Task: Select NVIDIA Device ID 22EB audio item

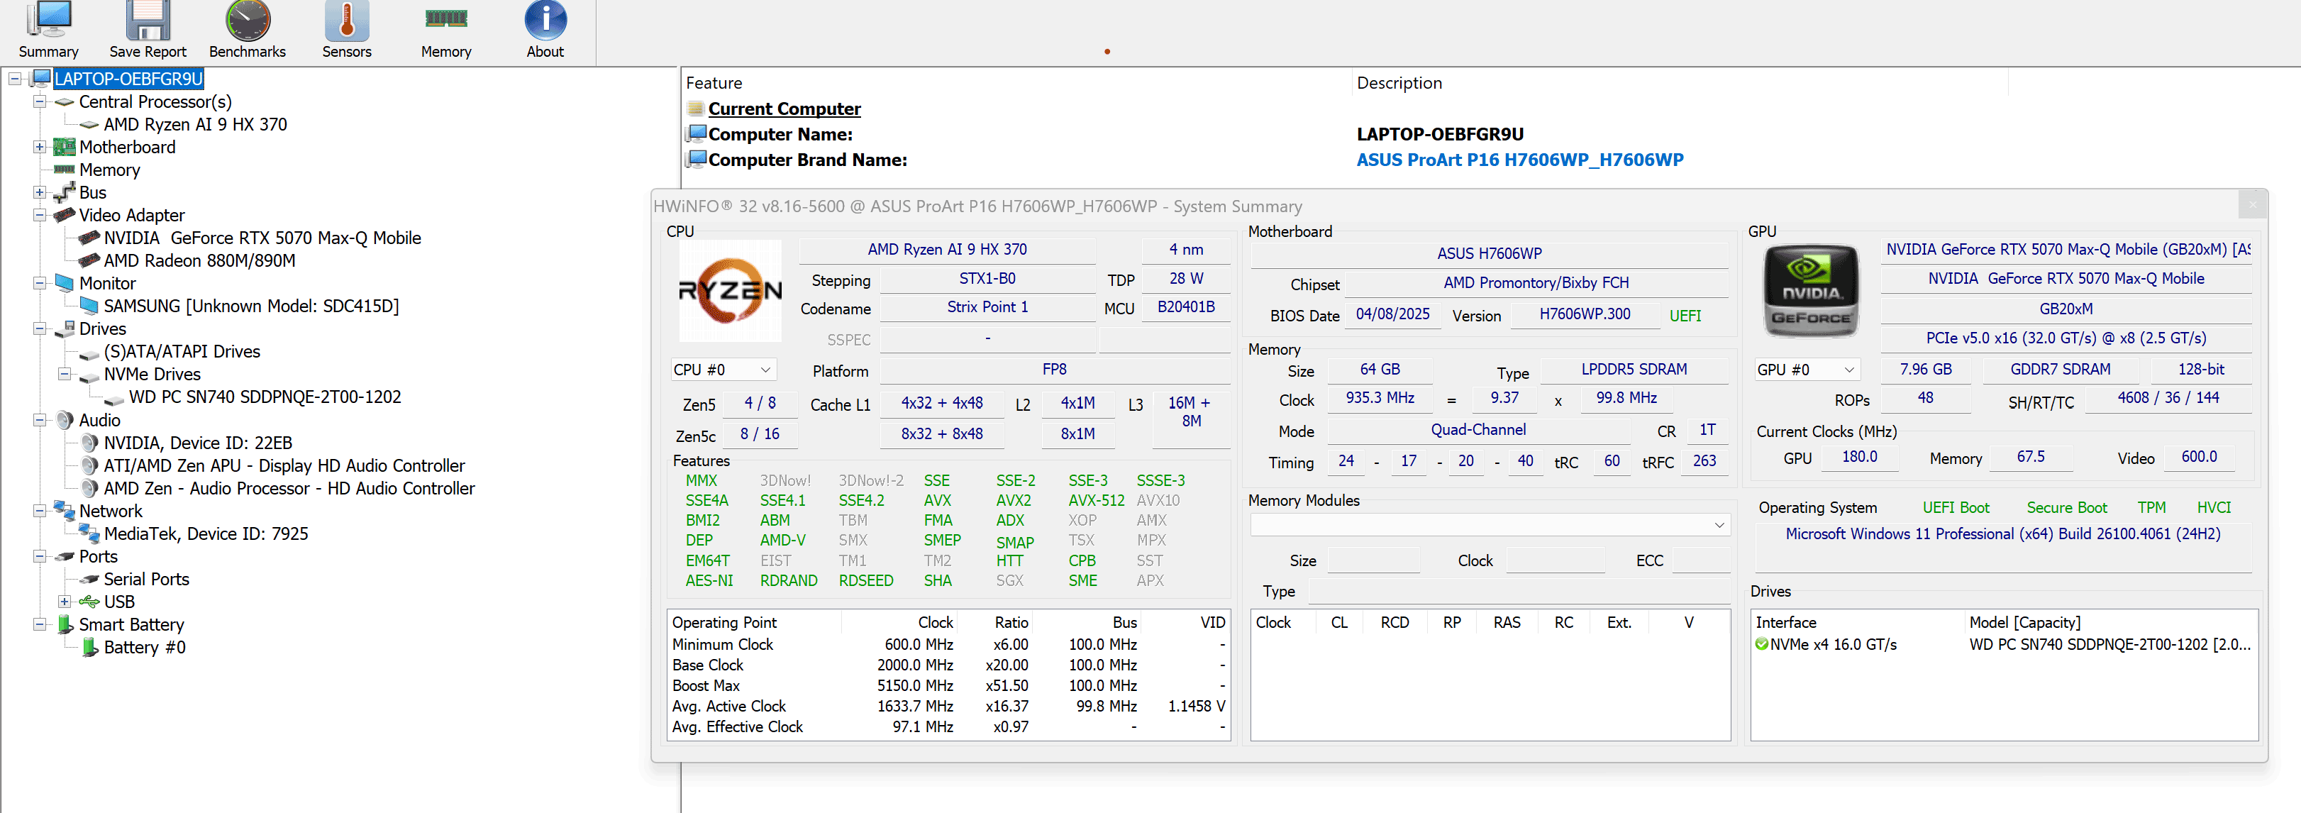Action: (197, 443)
